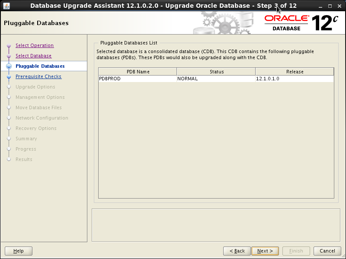
Task: Click the step bullet beside Summary
Action: (9, 139)
